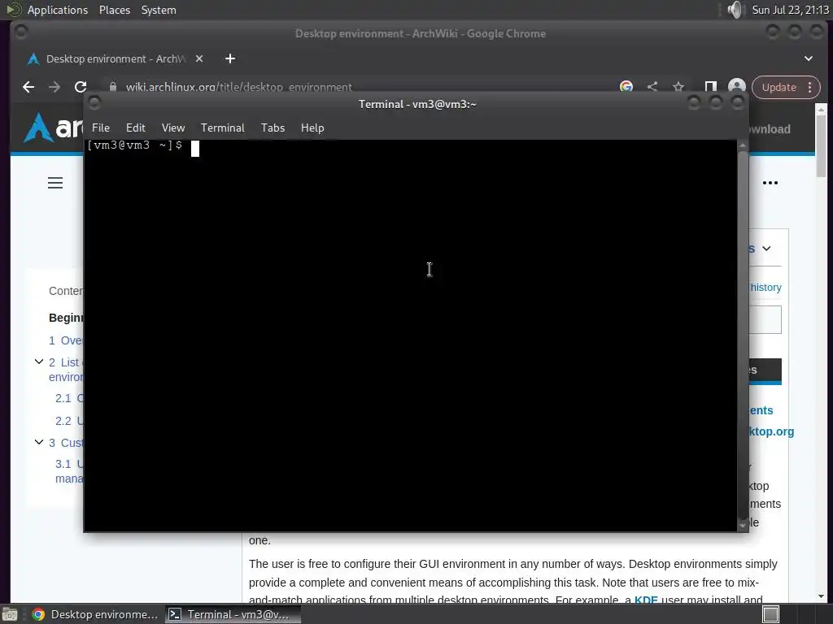Open Chrome window menu button at title left
Screen dimensions: 833x624
21,32
